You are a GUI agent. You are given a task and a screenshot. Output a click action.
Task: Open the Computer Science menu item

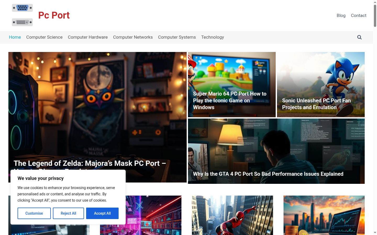coord(44,37)
